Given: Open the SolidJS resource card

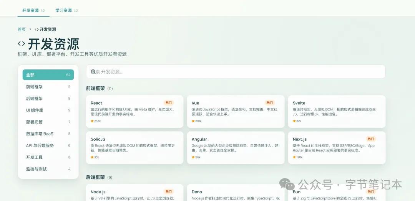Looking at the screenshot, I should [x=135, y=148].
